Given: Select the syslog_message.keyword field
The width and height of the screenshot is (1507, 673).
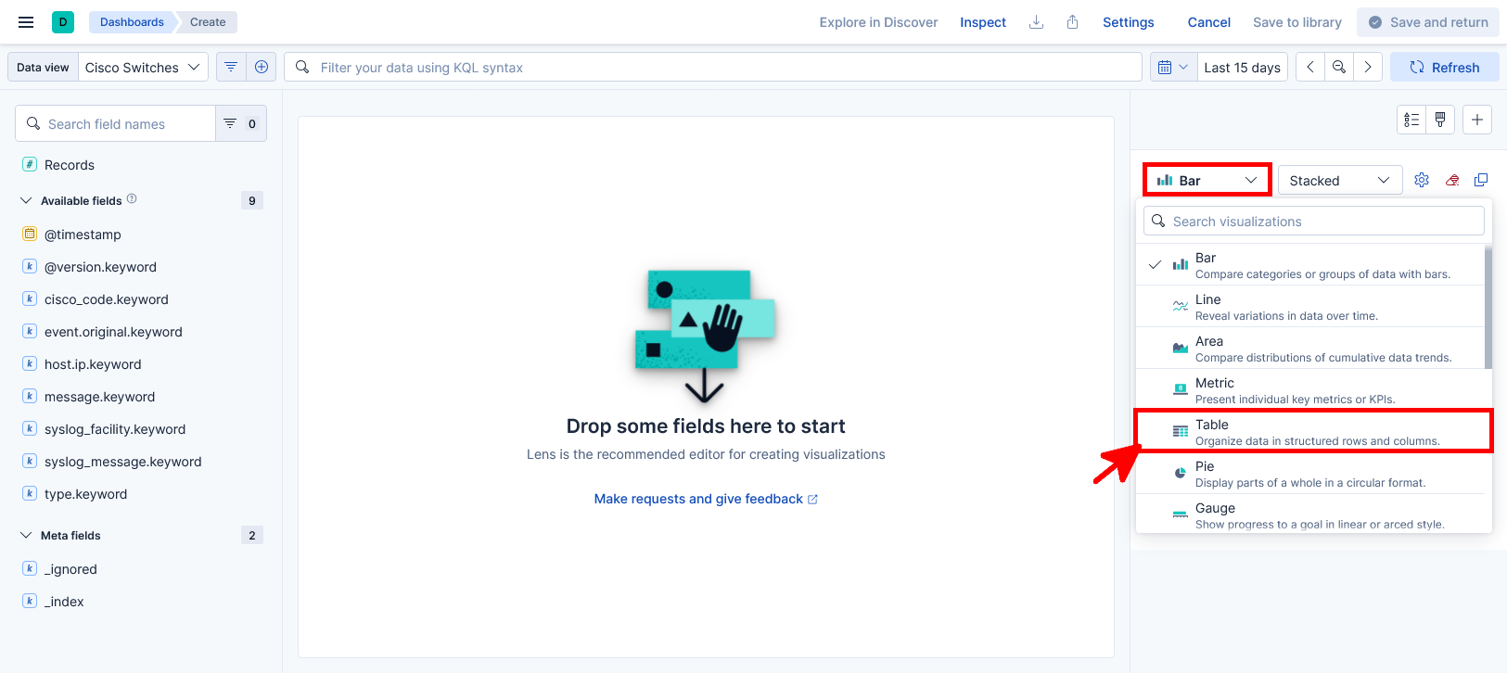Looking at the screenshot, I should coord(122,461).
